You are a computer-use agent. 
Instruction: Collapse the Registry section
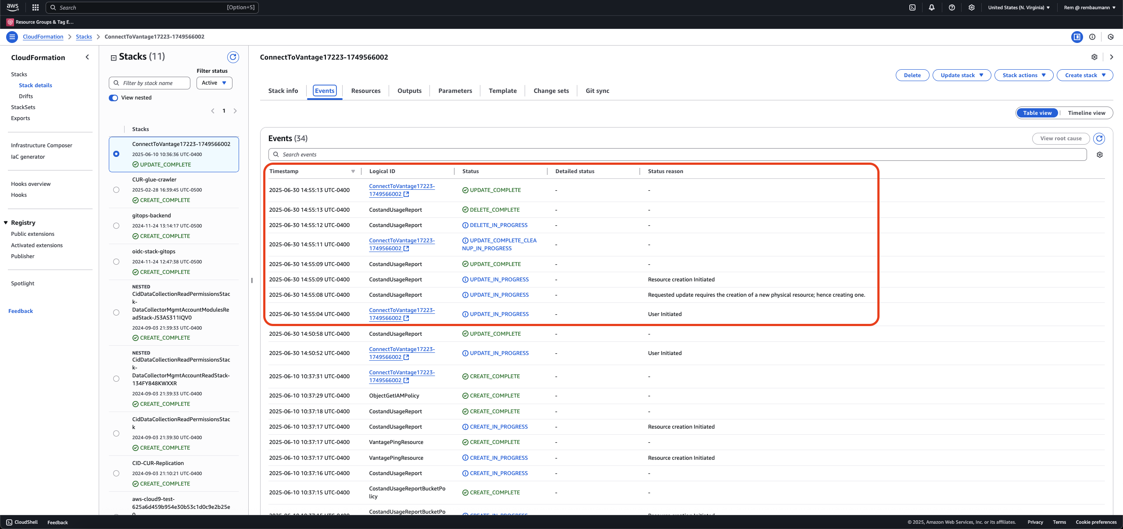tap(6, 223)
